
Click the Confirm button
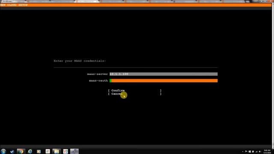[x=134, y=90]
